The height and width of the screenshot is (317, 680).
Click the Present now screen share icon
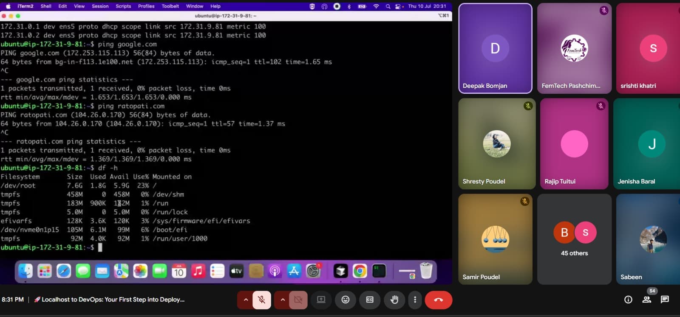321,300
